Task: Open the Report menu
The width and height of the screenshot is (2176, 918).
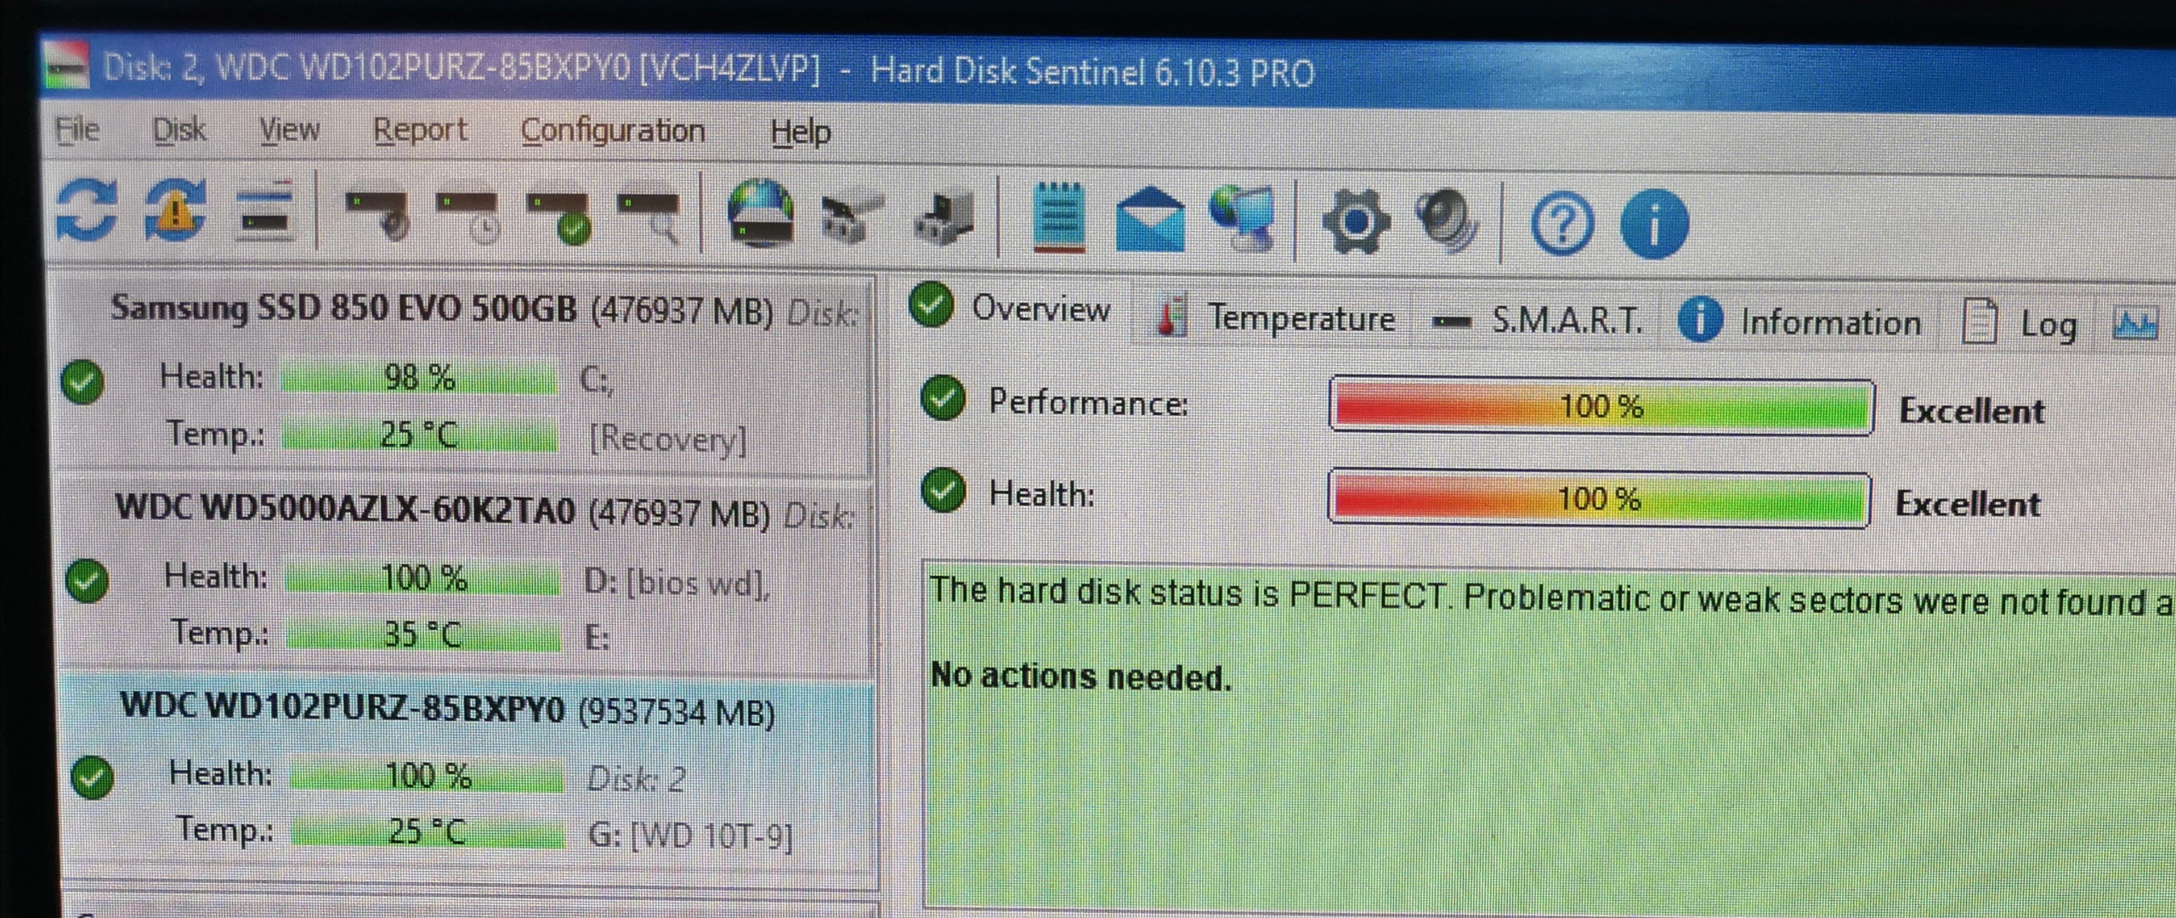Action: pos(420,130)
